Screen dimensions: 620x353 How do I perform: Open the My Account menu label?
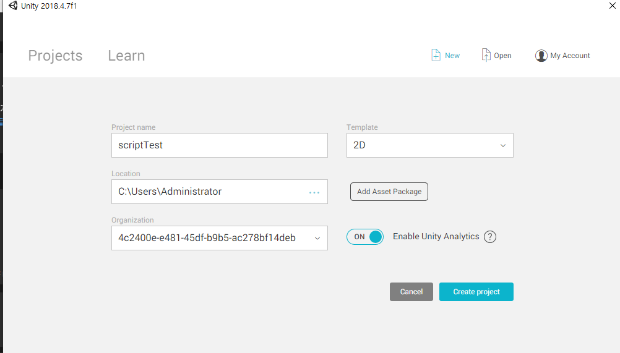pos(570,56)
